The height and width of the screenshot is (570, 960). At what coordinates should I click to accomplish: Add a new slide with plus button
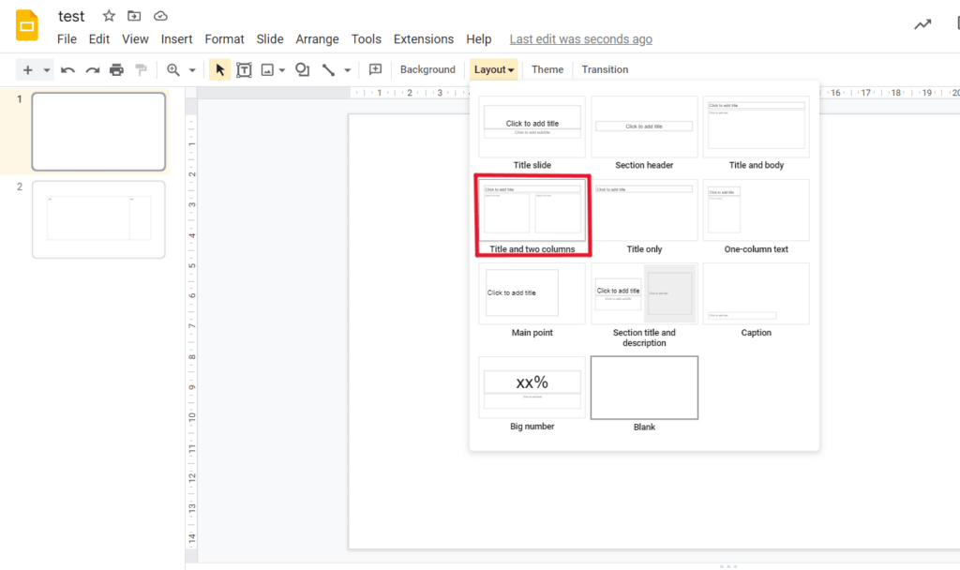pyautogui.click(x=27, y=69)
